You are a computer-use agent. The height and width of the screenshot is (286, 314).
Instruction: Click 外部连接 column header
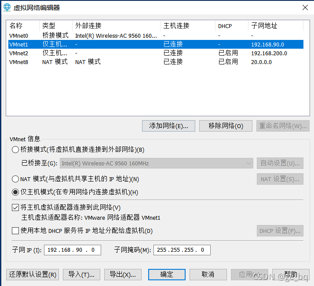(116, 26)
